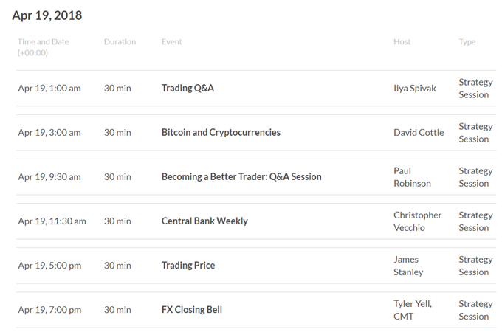The image size is (502, 335).
Task: Select the Apr 19, 1:00 am time cell
Action: click(49, 89)
